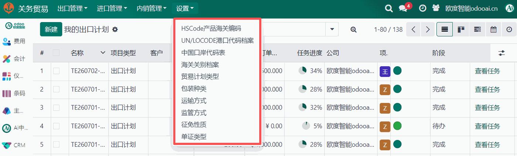Expand the 进口管理 menu
517x156 pixels.
(x=112, y=8)
